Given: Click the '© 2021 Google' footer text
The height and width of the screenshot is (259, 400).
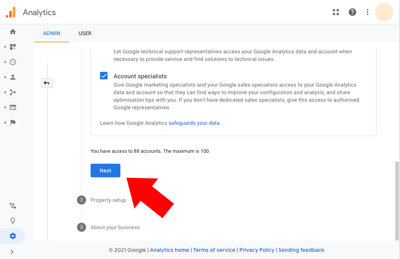Looking at the screenshot, I should pyautogui.click(x=127, y=250).
